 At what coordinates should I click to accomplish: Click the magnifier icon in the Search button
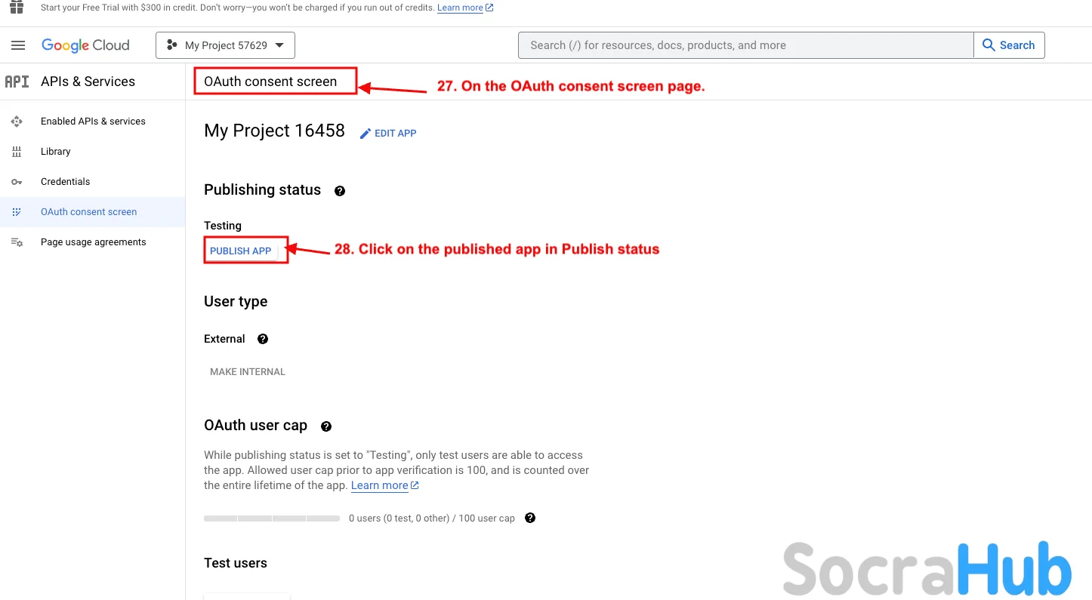click(989, 45)
